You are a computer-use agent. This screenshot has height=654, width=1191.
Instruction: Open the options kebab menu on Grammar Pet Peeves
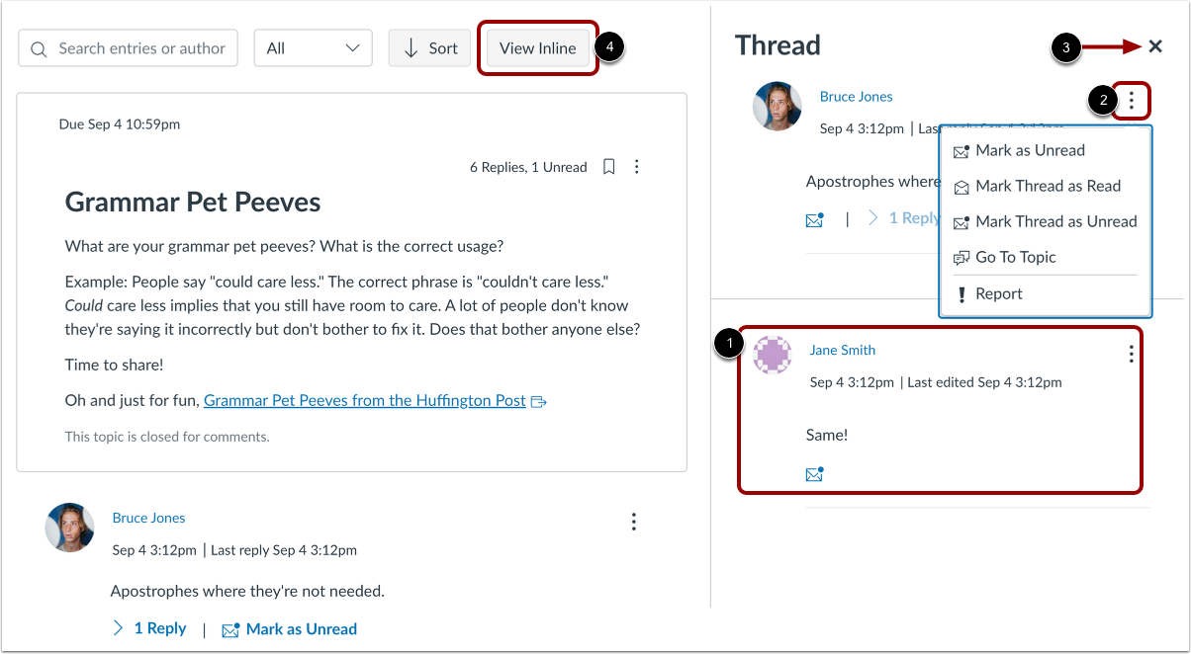(x=636, y=167)
